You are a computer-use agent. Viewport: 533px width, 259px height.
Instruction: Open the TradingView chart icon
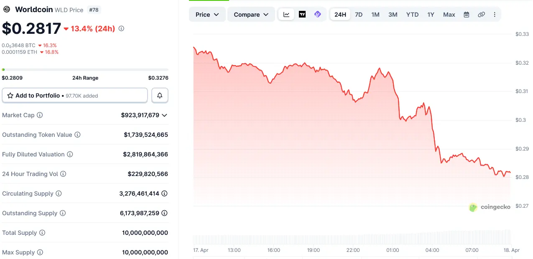(302, 14)
